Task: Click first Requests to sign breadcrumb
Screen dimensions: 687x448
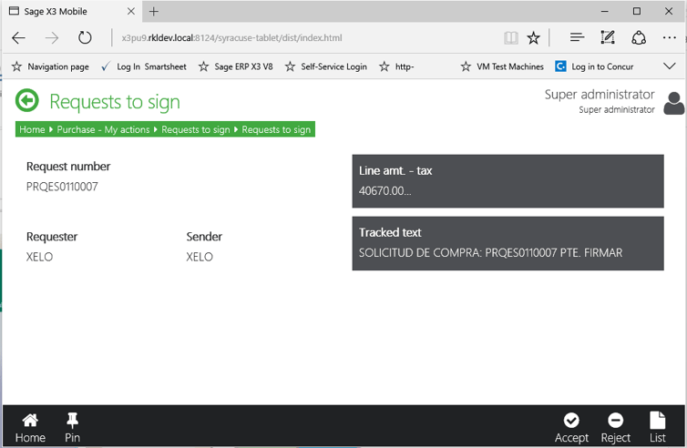Action: point(195,129)
